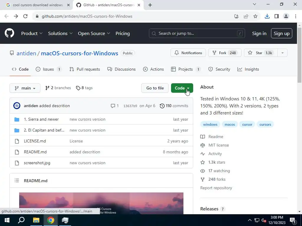Click the muted volume tray icon
Screen dimensions: 302x226
point(264,220)
